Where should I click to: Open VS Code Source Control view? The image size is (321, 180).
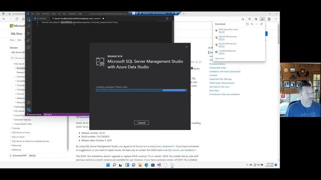(x=29, y=33)
